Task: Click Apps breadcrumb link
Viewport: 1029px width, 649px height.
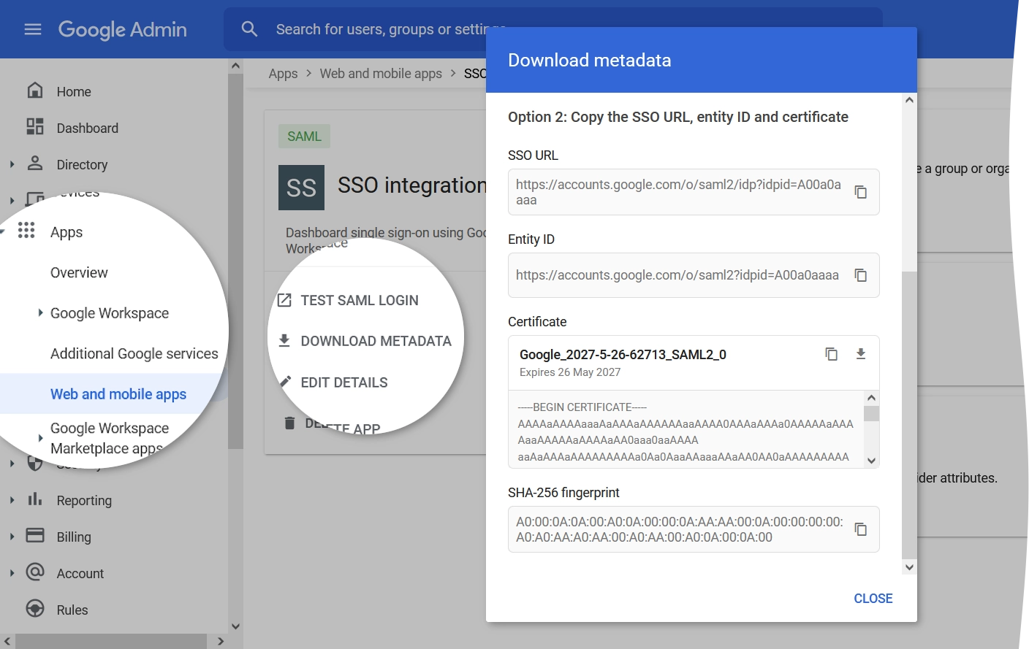Action: pos(283,74)
